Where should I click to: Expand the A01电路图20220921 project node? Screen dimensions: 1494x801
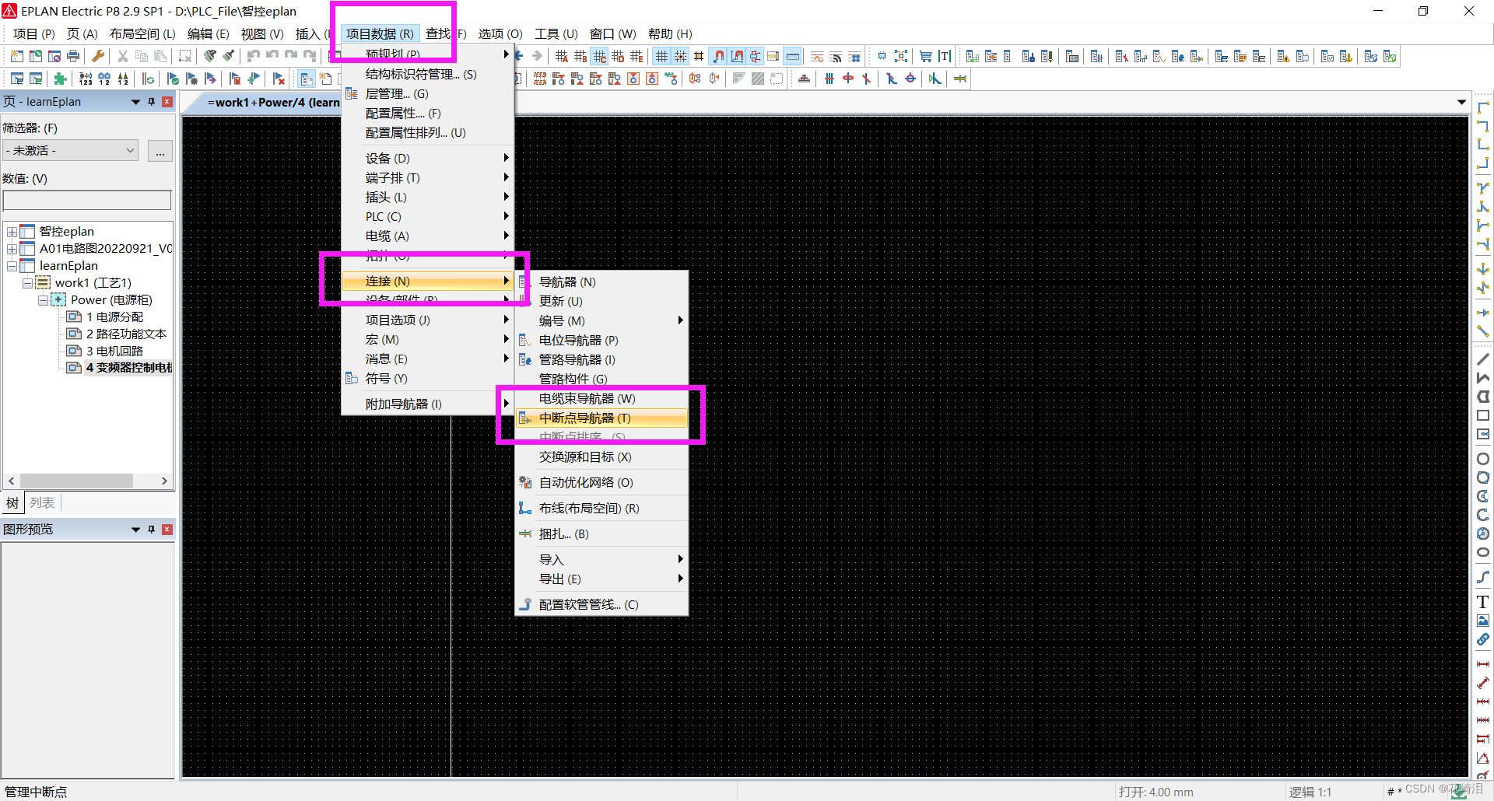tap(12, 249)
